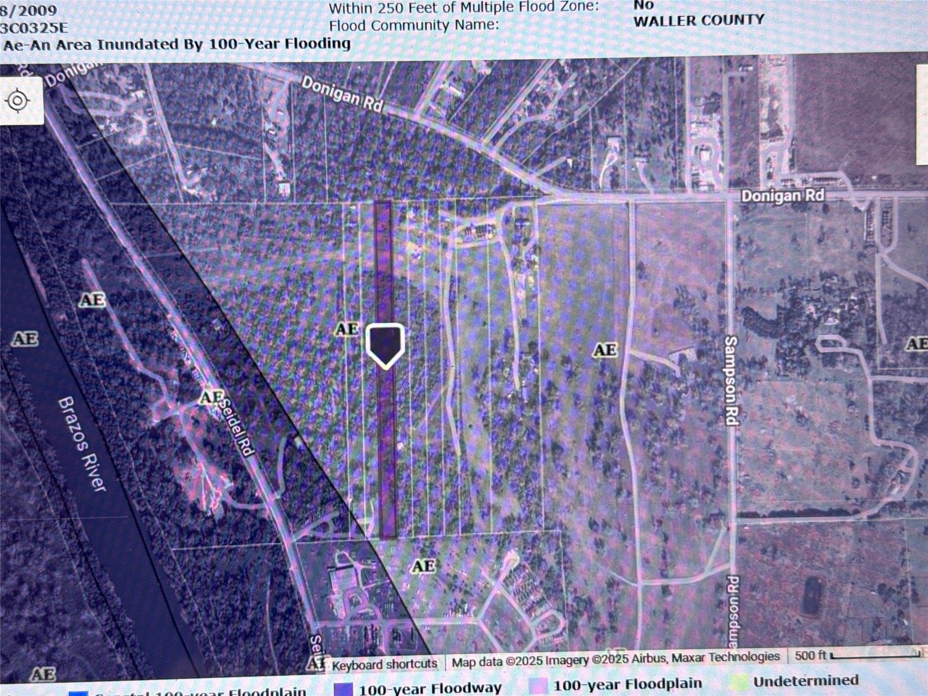Click the AE zone label left of marker

pyautogui.click(x=347, y=329)
